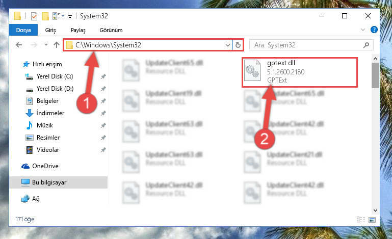The height and width of the screenshot is (239, 392).
Task: Open the address bar history dropdown
Action: click(x=227, y=45)
